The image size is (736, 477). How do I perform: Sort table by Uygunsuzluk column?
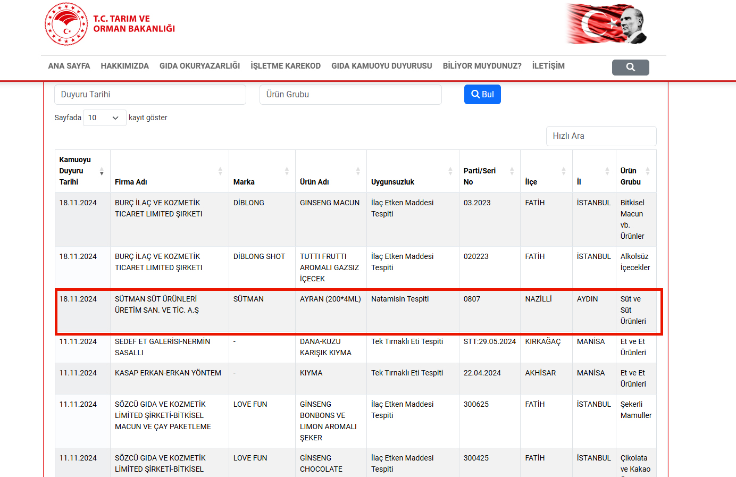click(x=413, y=171)
